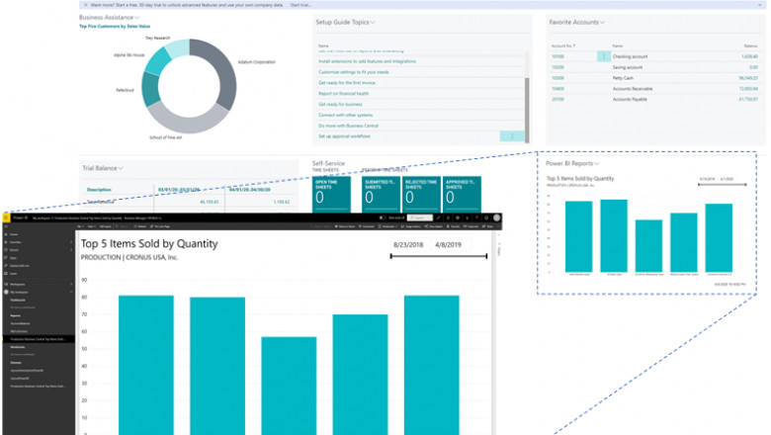Open Connect with other systems topic
Viewport: 771px width, 435px height.
pos(345,115)
